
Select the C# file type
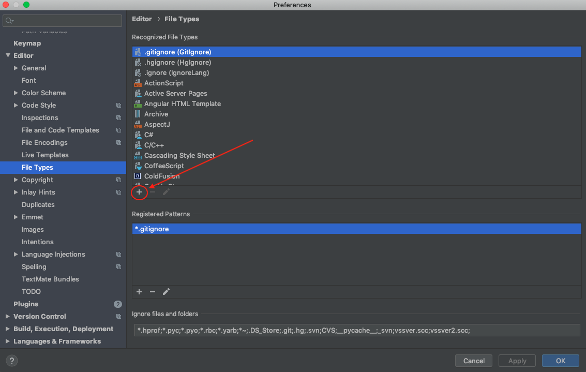[357, 135]
